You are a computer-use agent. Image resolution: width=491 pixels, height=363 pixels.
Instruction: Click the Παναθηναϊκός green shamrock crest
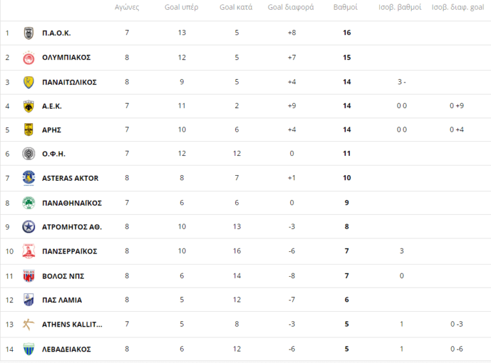28,203
